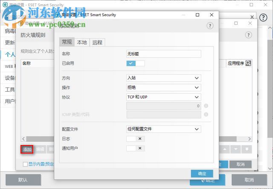Click 确定 in the Add Rule dialog

(x=202, y=174)
